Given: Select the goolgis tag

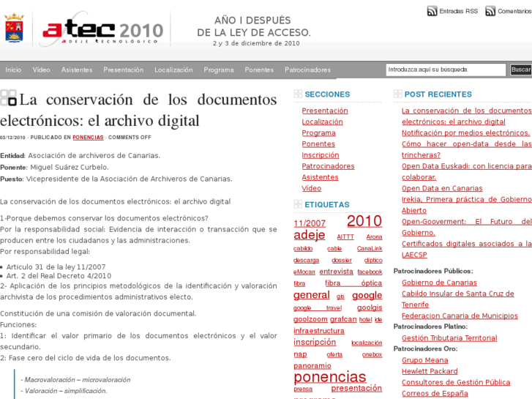Looking at the screenshot, I should click(x=370, y=307).
